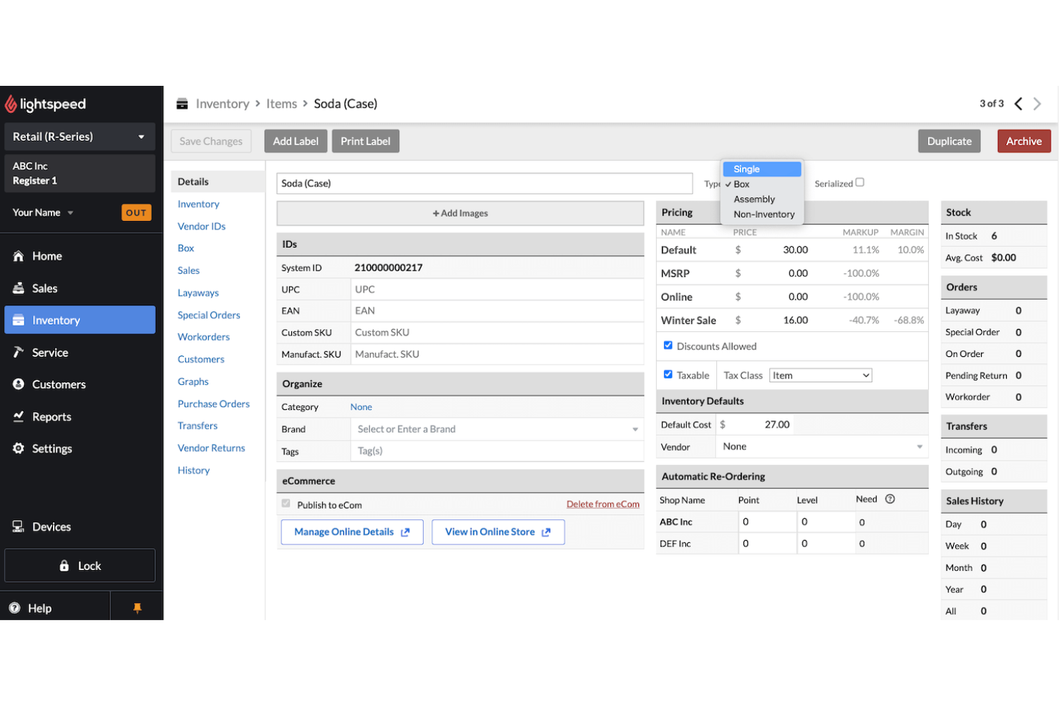The width and height of the screenshot is (1059, 706).
Task: Click the ABC Inc Register 1 panel
Action: point(79,173)
